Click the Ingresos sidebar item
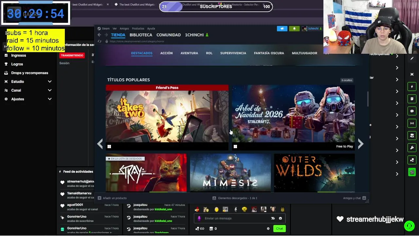 tap(19, 55)
